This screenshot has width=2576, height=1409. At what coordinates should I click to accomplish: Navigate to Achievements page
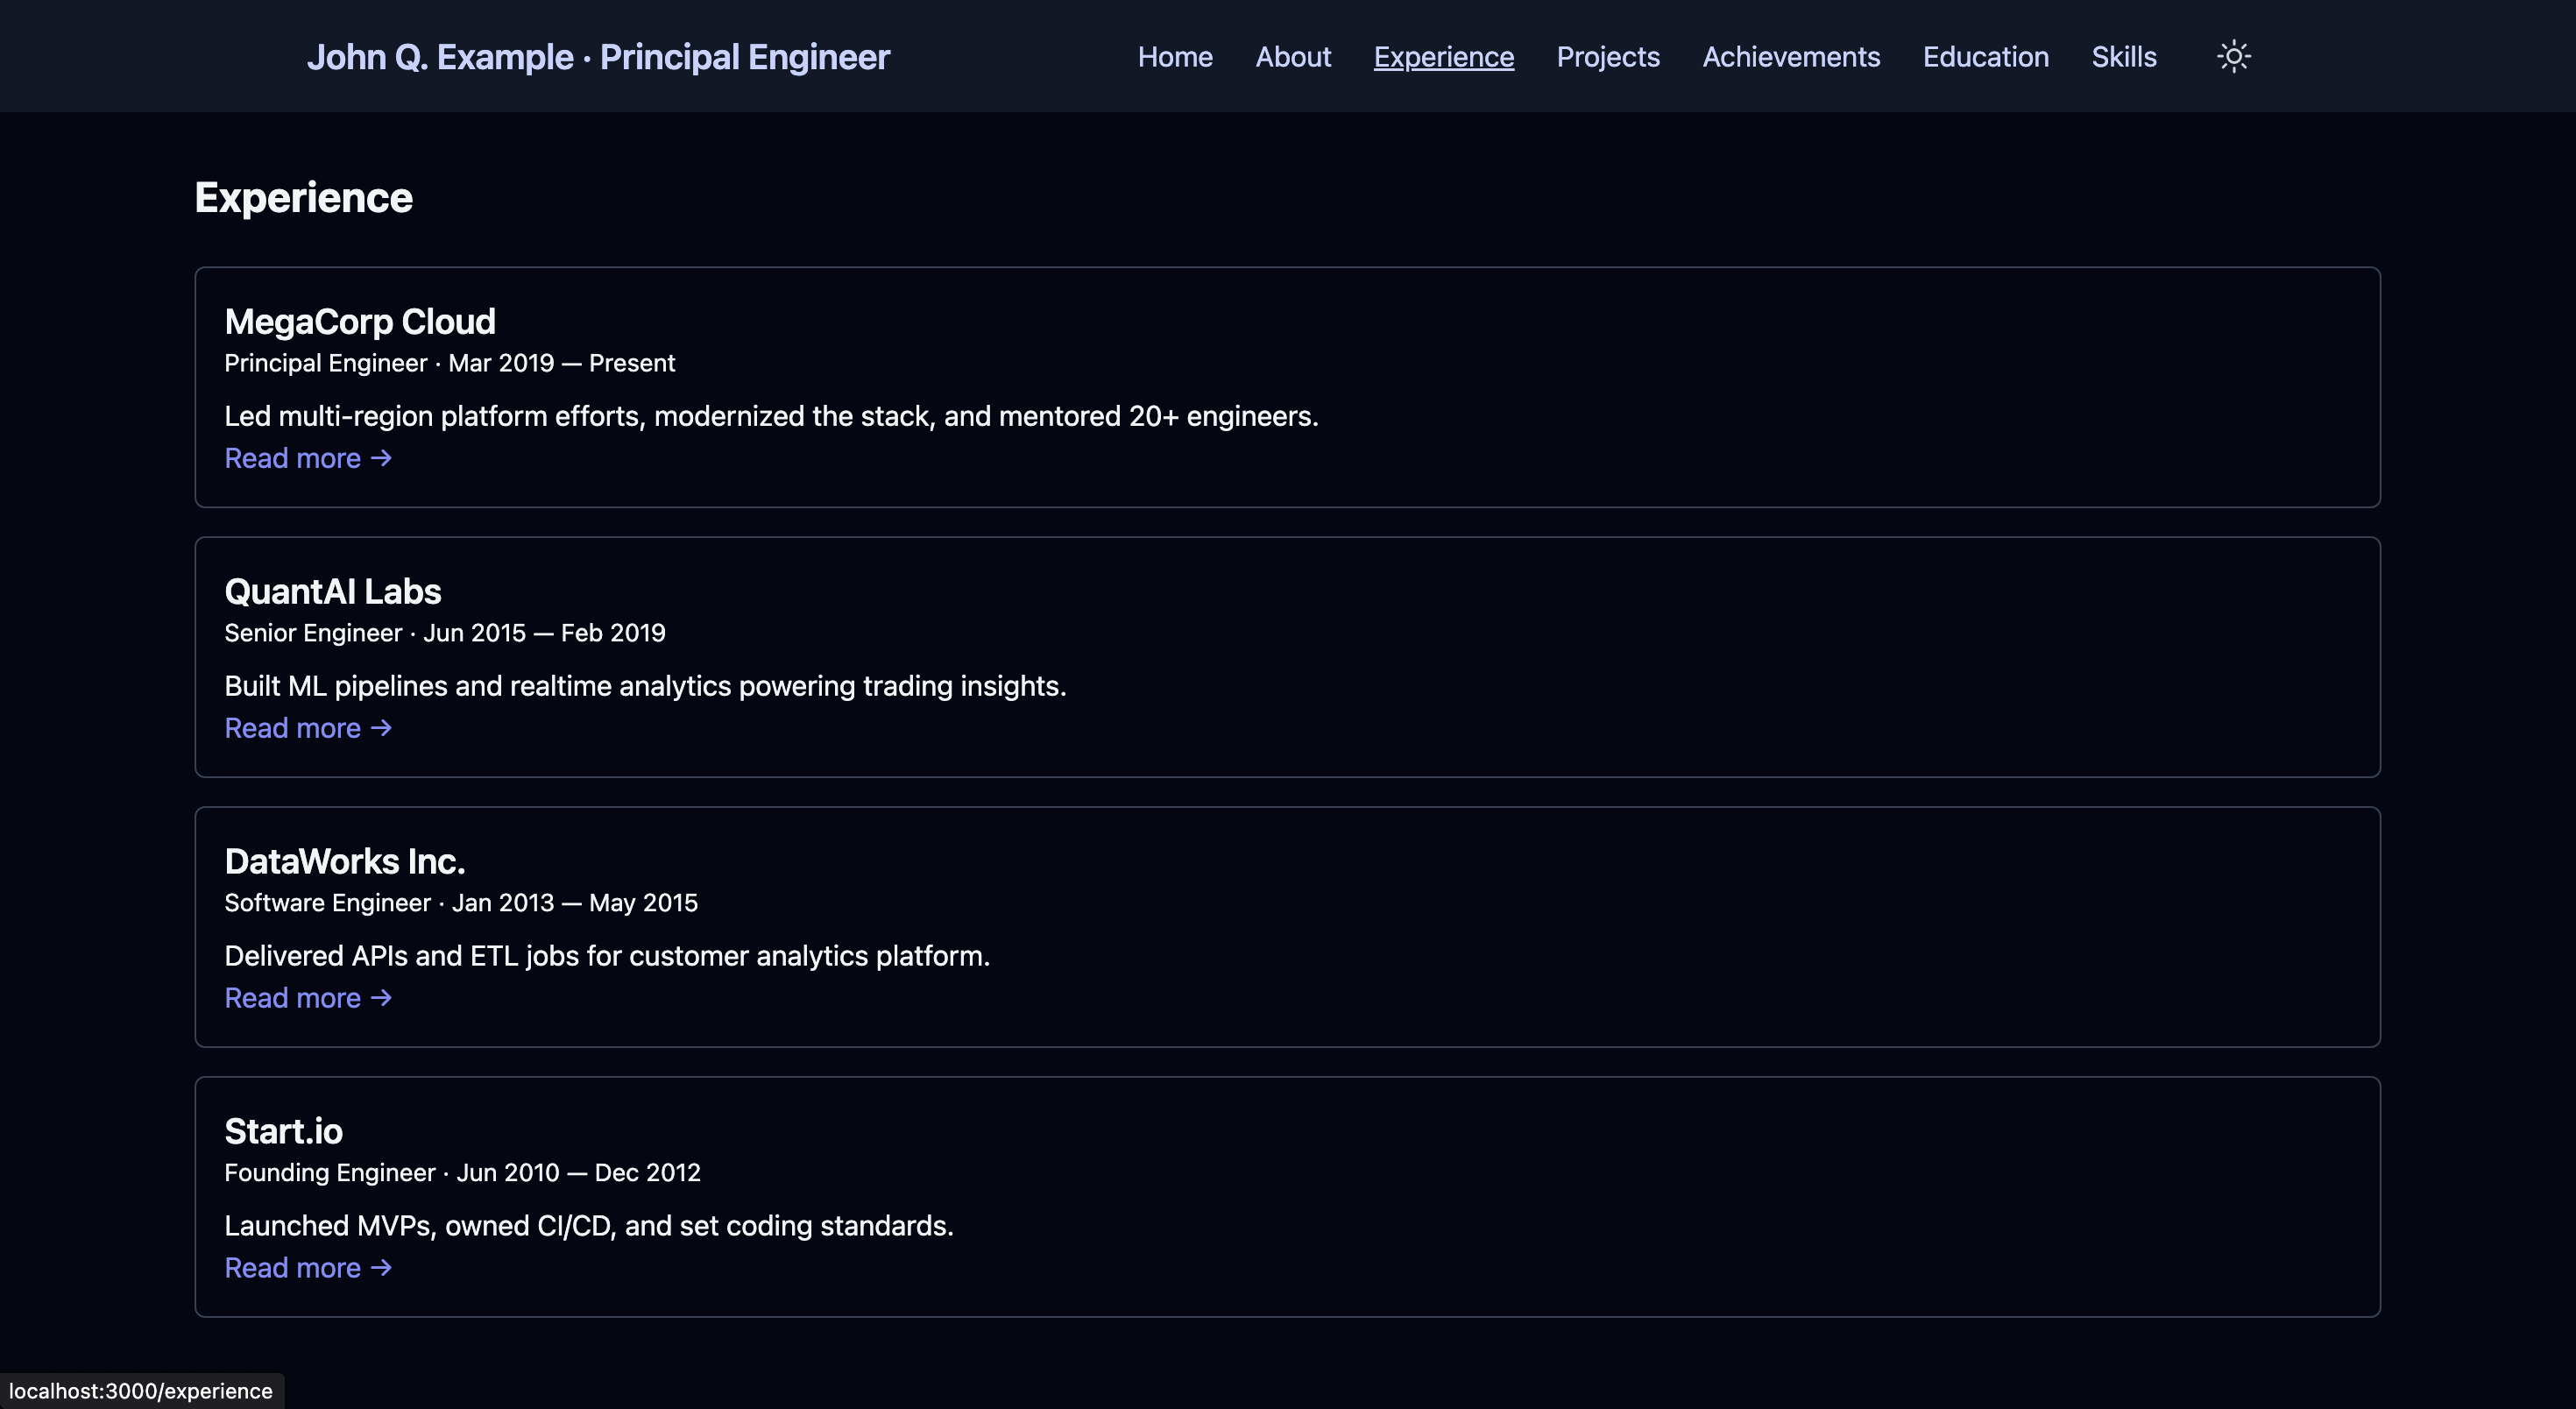click(1791, 57)
